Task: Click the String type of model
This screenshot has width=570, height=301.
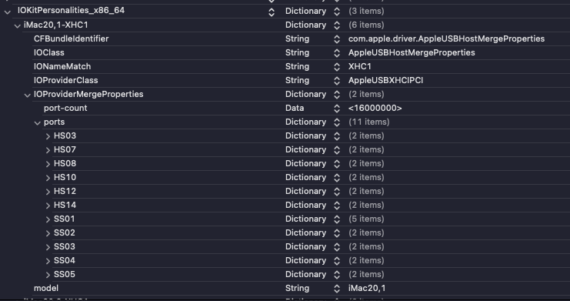Action: (x=297, y=288)
